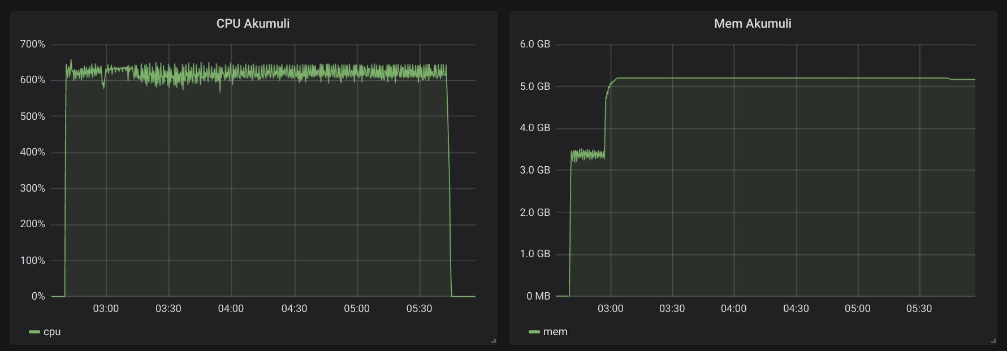Click the 04:30 time label in Mem chart
Viewport: 1007px width, 351px height.
pos(796,309)
